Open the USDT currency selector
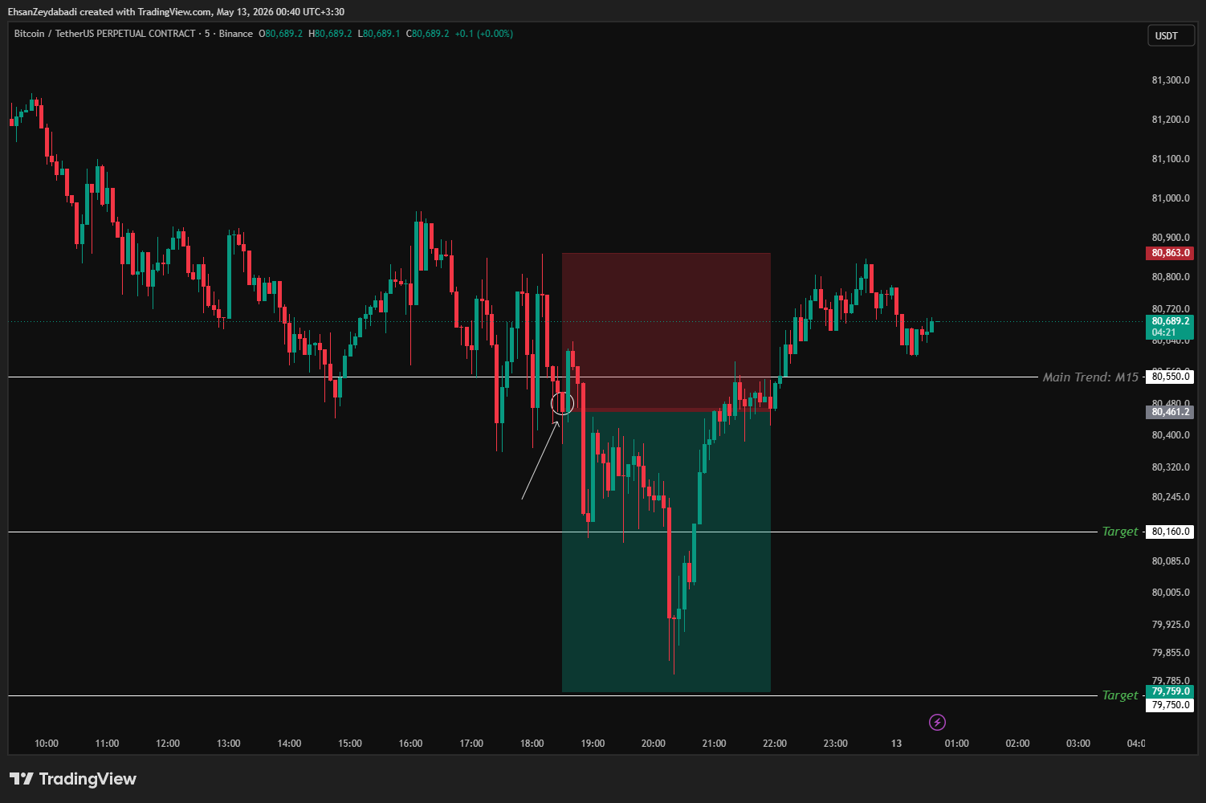 pyautogui.click(x=1171, y=36)
